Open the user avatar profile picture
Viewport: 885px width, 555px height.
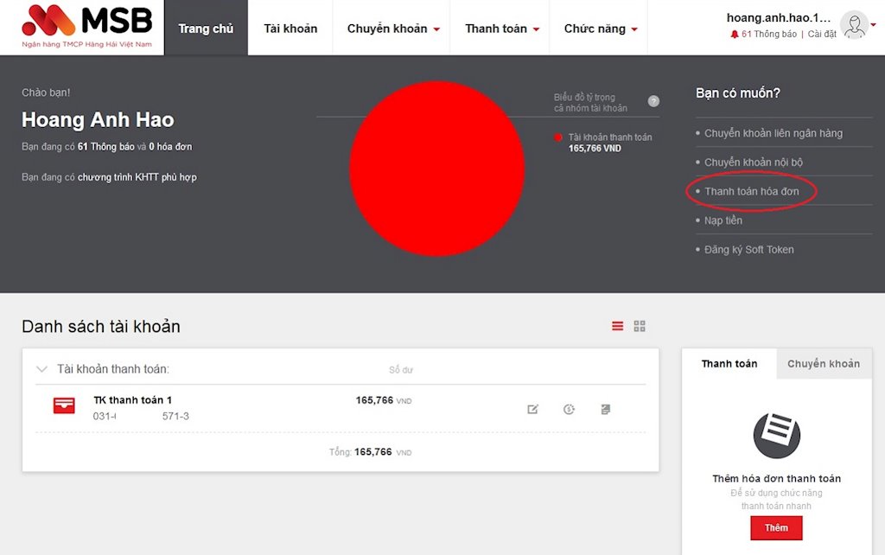854,25
